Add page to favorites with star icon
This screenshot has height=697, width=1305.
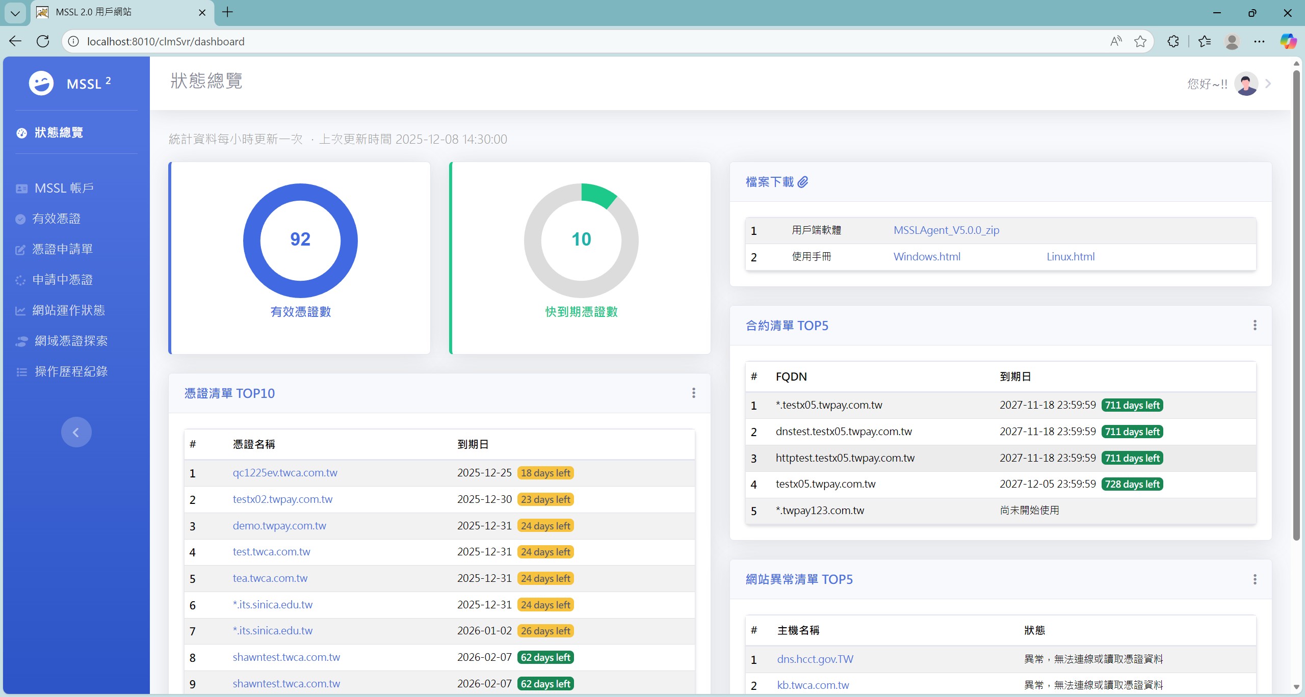(x=1140, y=41)
